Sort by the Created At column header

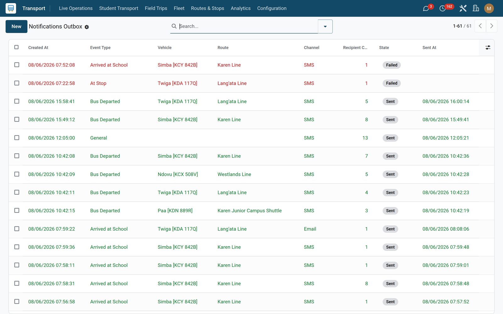(x=38, y=48)
